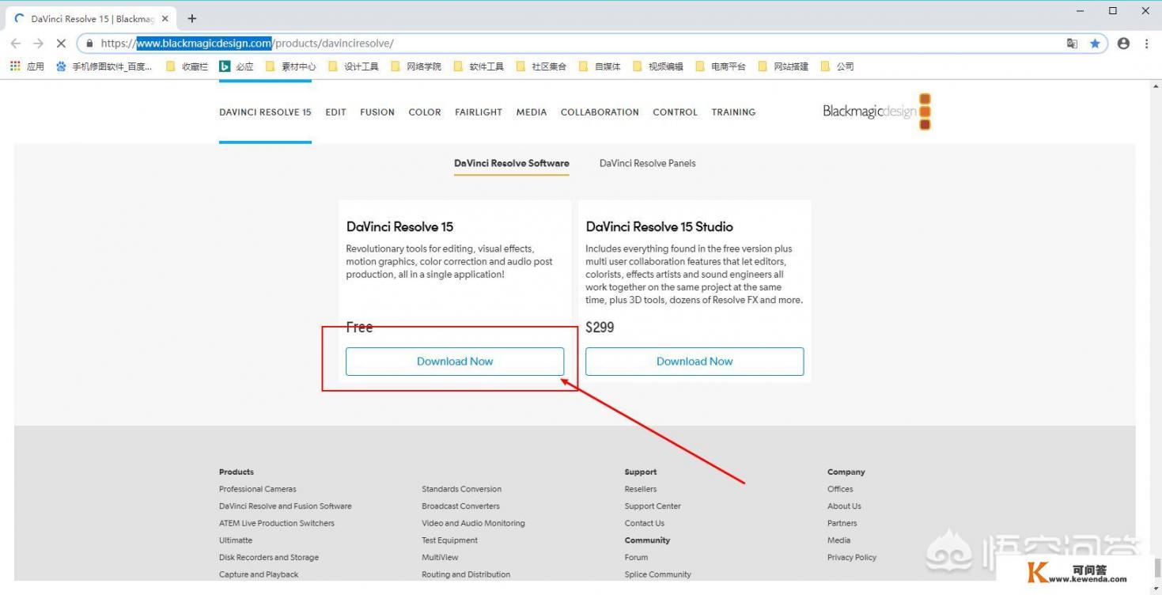Click the padlock site security icon

pos(89,44)
